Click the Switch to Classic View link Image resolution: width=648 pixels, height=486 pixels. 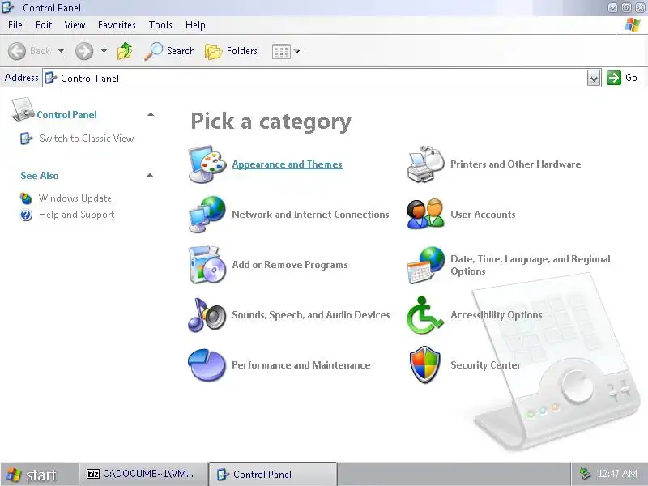click(x=87, y=139)
